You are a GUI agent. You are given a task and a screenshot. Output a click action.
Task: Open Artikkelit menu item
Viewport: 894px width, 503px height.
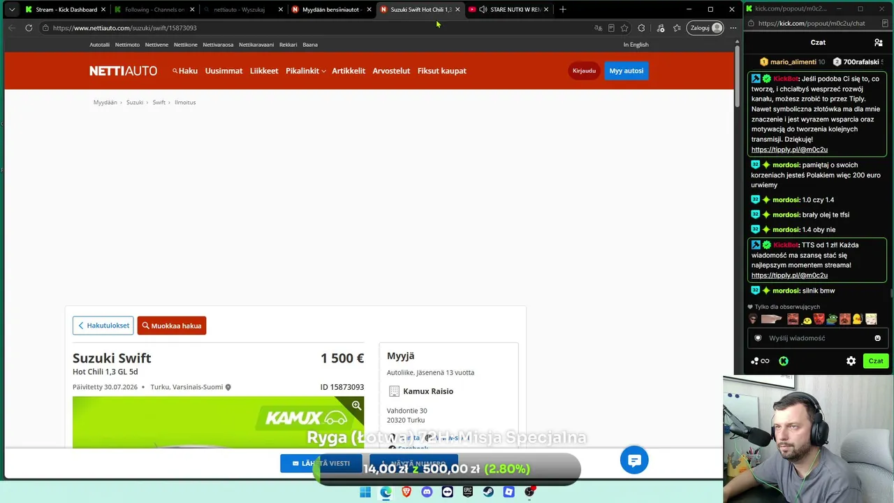[349, 71]
